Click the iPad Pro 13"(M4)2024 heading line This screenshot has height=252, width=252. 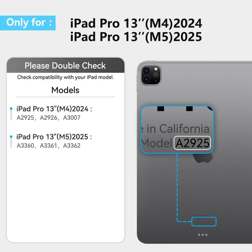54,109
